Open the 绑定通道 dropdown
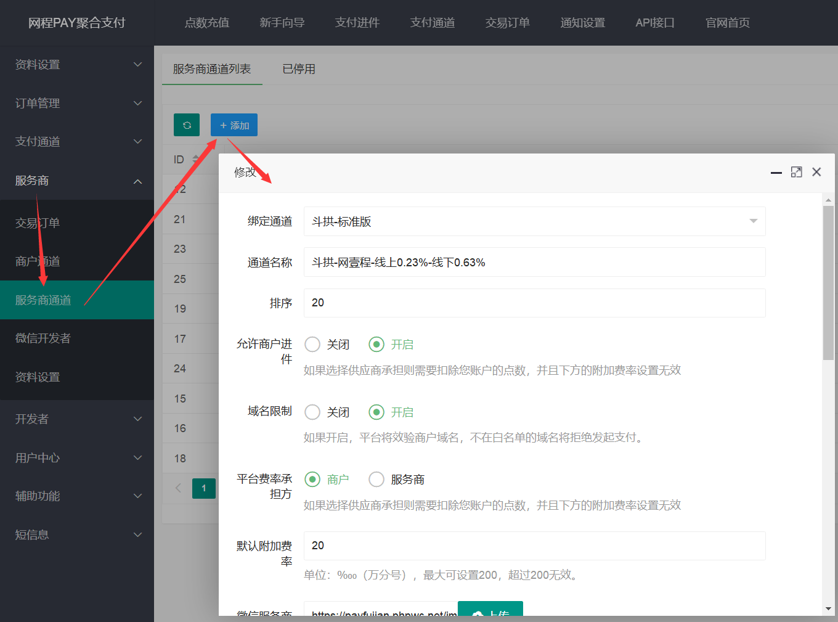Screen dimensions: 838x622 click(534, 221)
